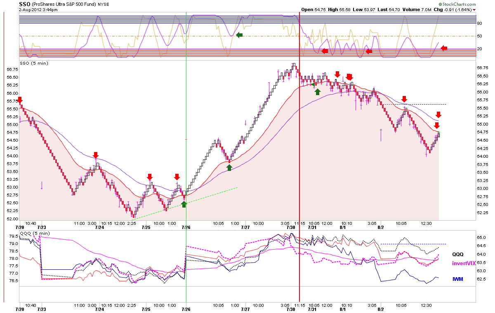495x313 pixels.
Task: Click the QQQ (5 min) panel label
Action: (x=34, y=233)
